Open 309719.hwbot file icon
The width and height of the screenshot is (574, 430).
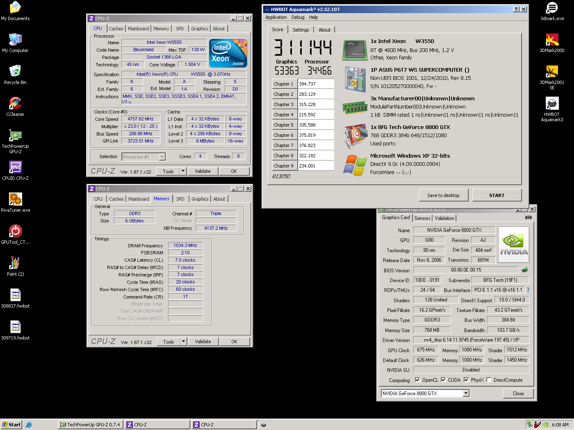tap(15, 330)
